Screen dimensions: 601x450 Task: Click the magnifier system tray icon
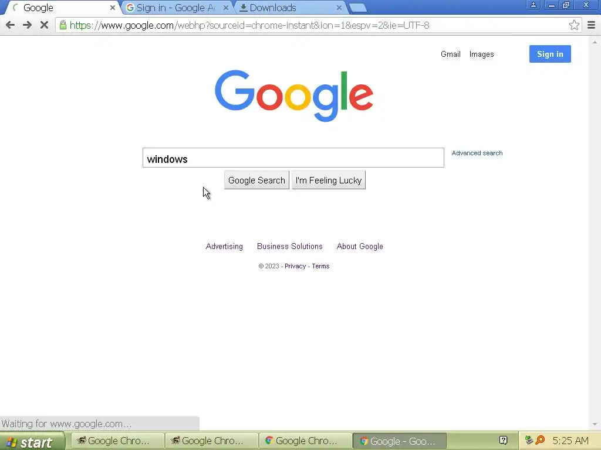pyautogui.click(x=541, y=440)
